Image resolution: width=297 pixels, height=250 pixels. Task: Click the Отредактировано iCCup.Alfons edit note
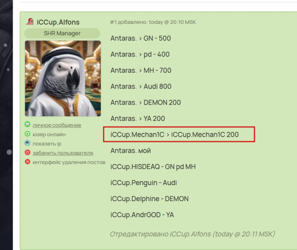192,234
